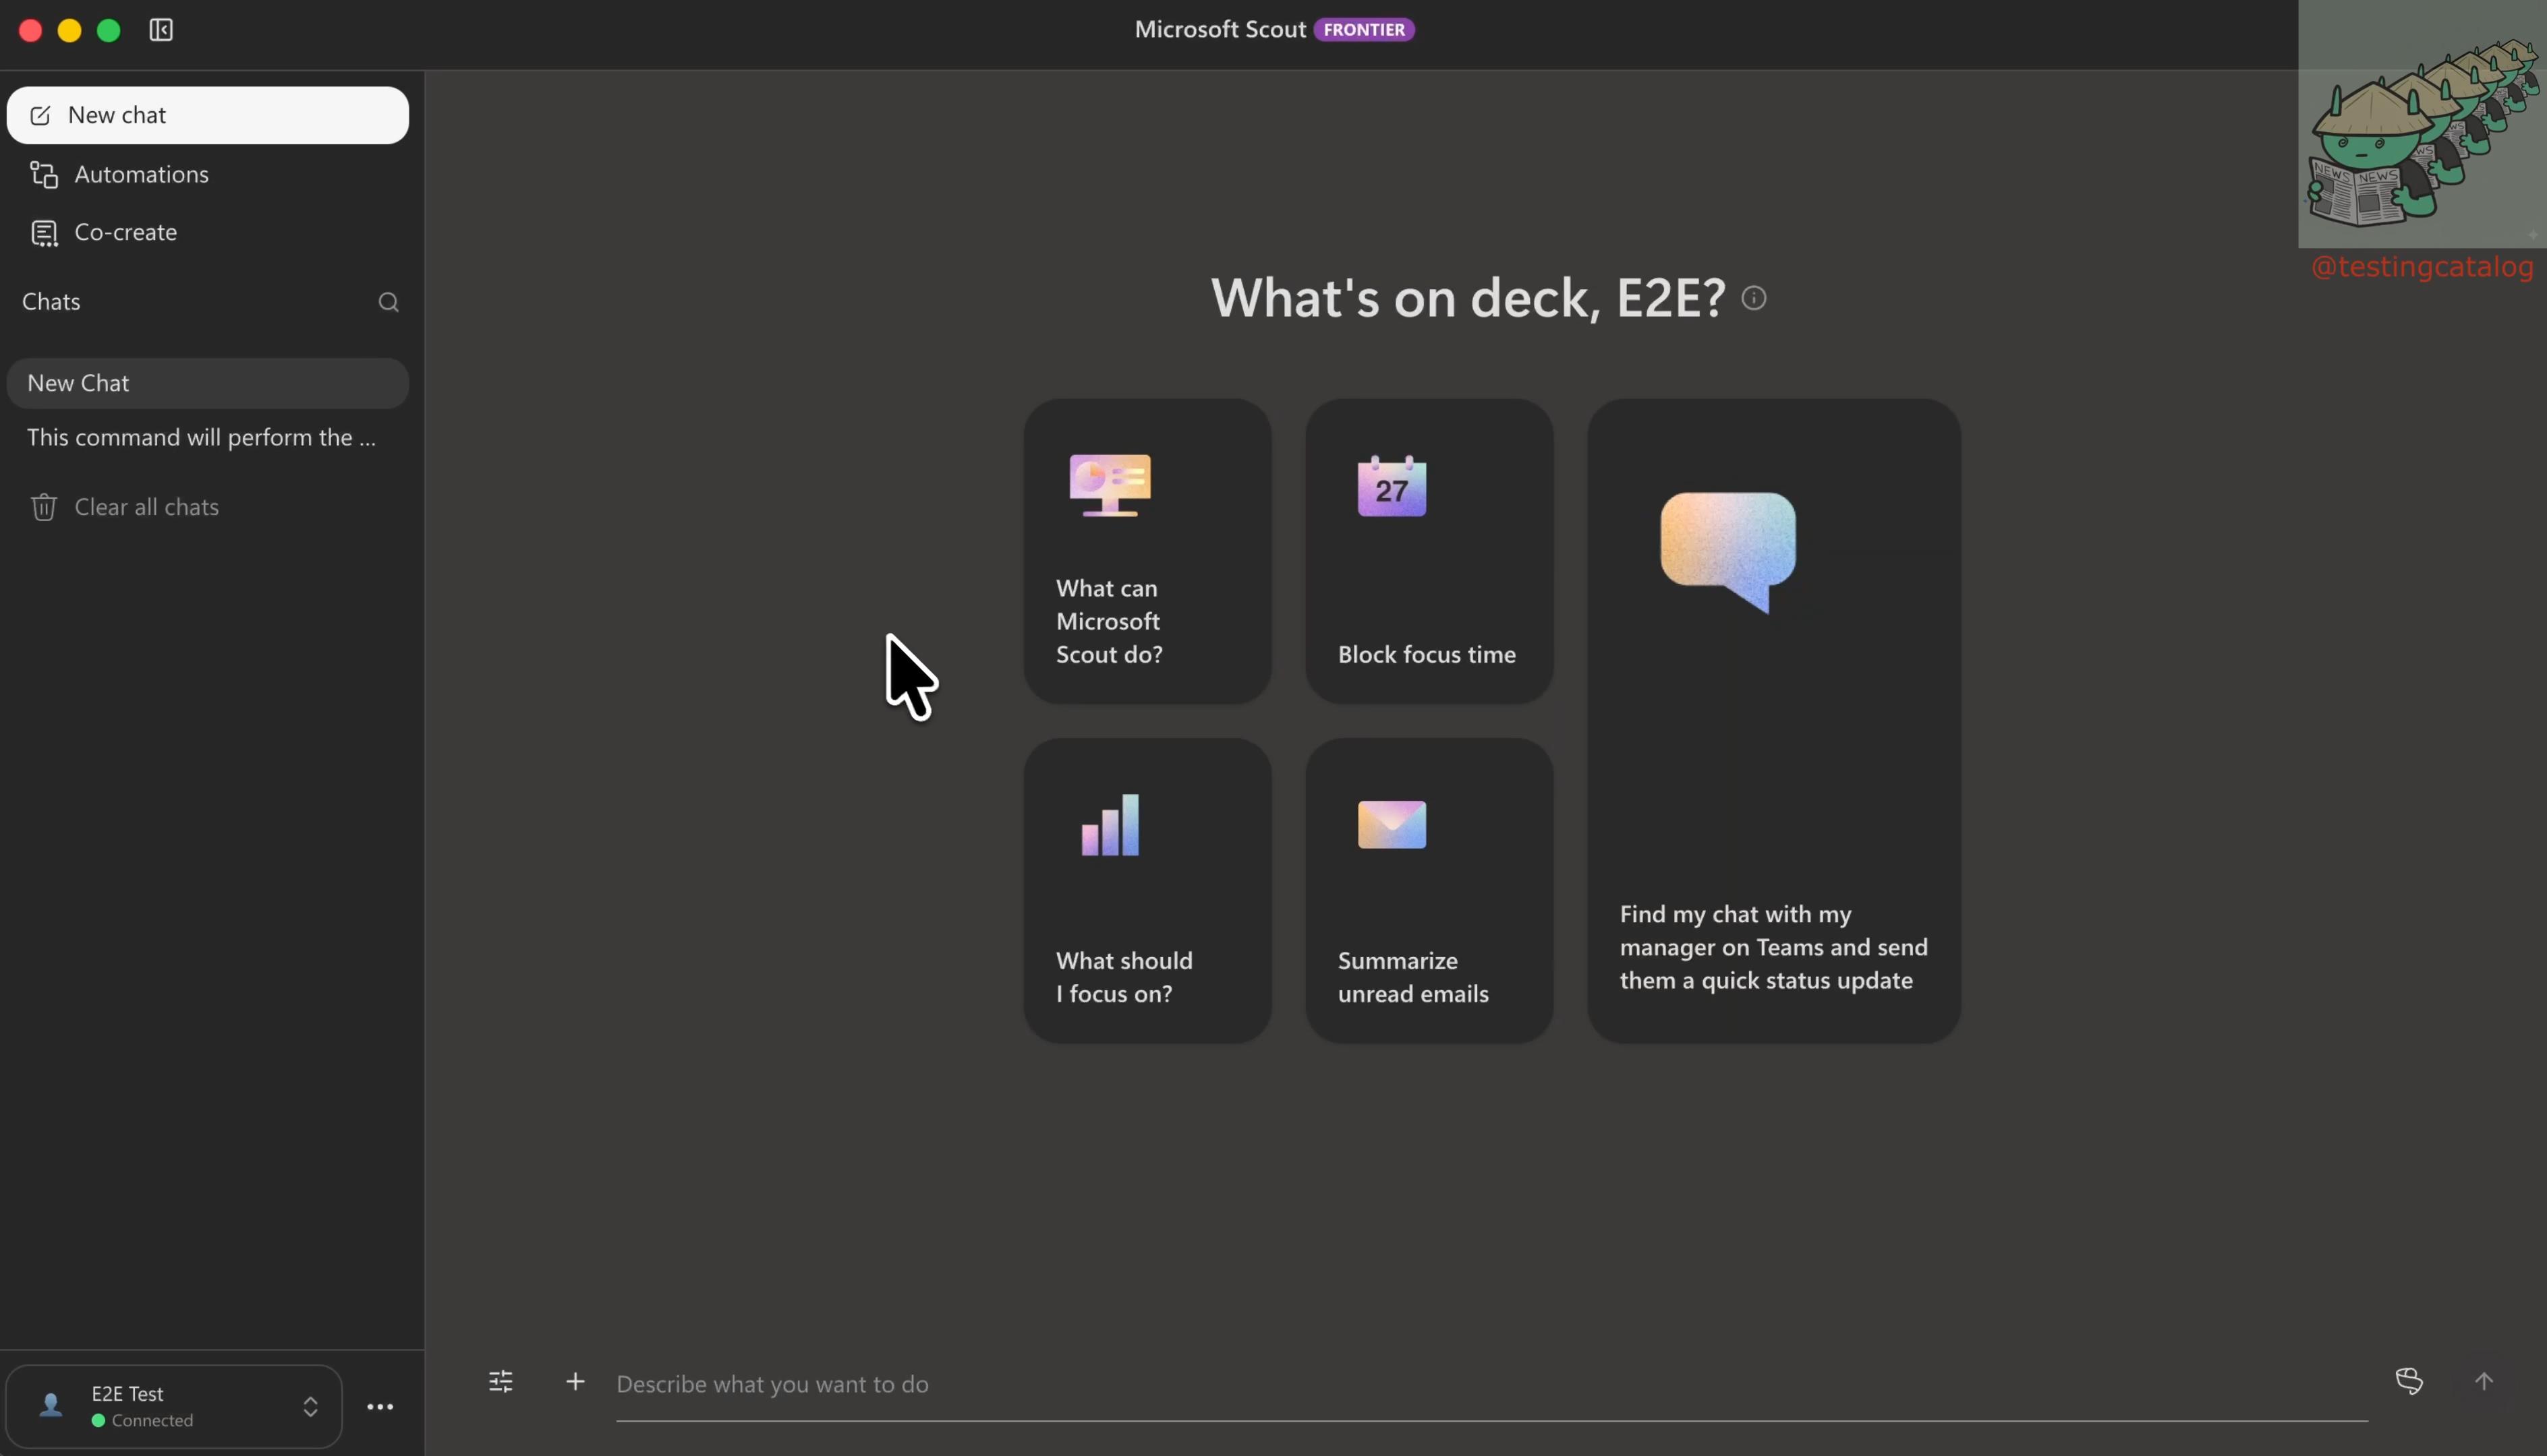The image size is (2547, 1456).
Task: Click the 'What's on deck, E2E?' heading
Action: point(1468,298)
